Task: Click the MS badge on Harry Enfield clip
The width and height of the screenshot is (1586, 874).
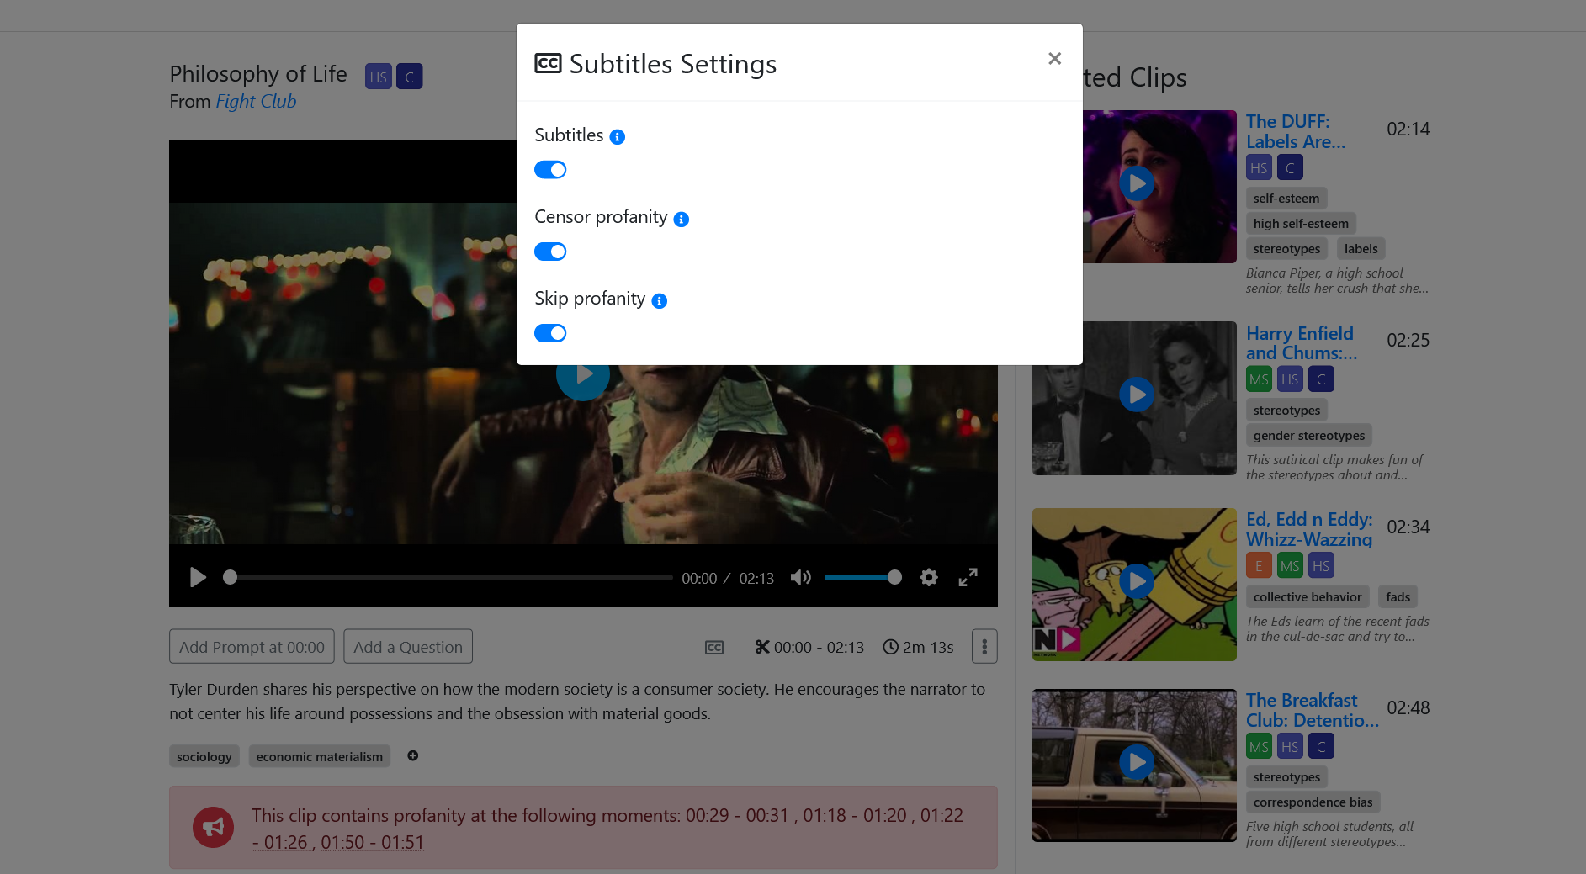Action: (1259, 379)
